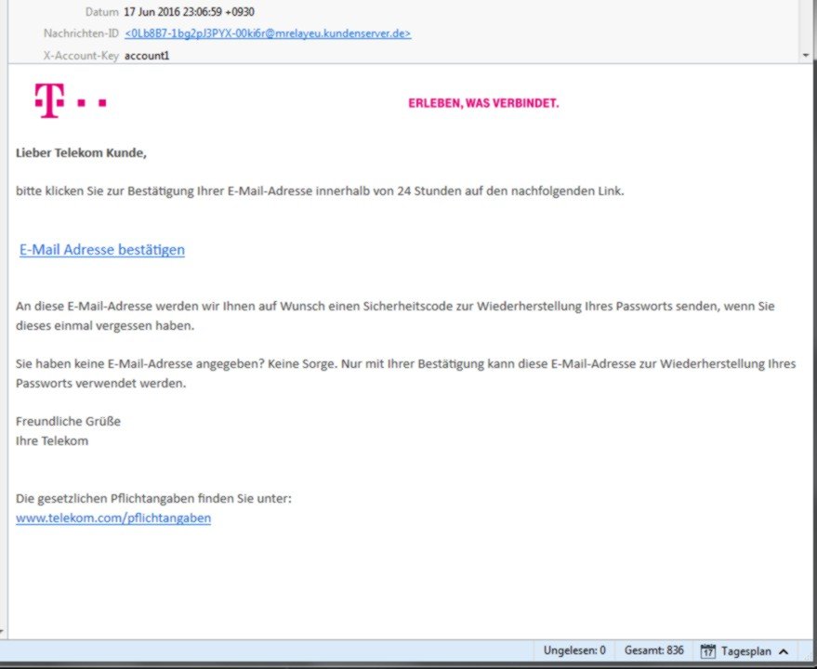Screen dimensions: 817x669
Task: Click the 'ERLEBEN, WAS VERBINDET.' slogan
Action: (483, 103)
